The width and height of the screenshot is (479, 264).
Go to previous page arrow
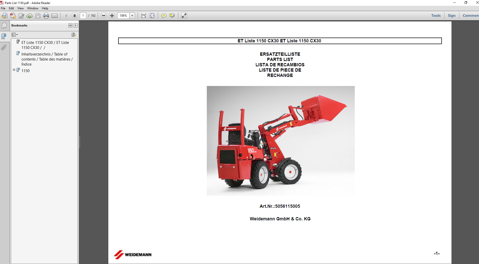[66, 16]
